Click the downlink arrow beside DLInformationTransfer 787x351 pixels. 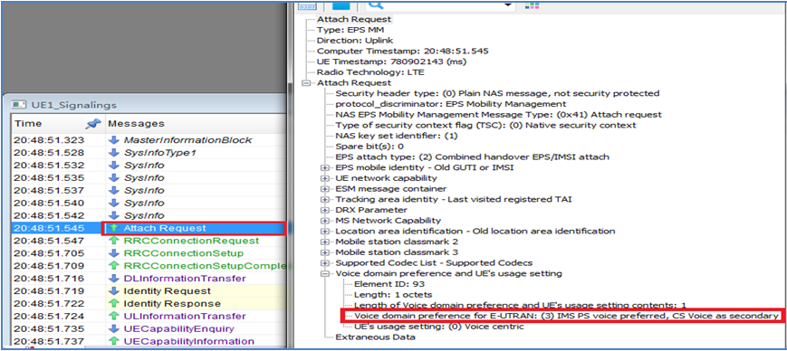114,279
